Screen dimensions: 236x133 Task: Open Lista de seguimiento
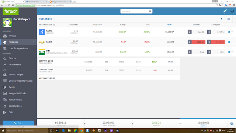click(18, 48)
